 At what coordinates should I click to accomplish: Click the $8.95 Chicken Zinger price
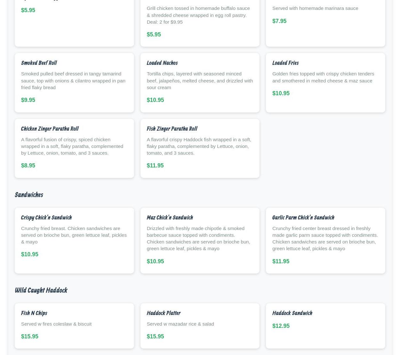coord(28,166)
